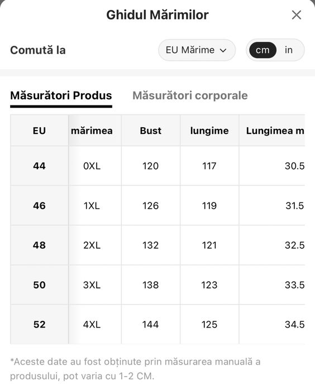This screenshot has height=390, width=315.
Task: Click the 3XL size cell
Action: 92,285
